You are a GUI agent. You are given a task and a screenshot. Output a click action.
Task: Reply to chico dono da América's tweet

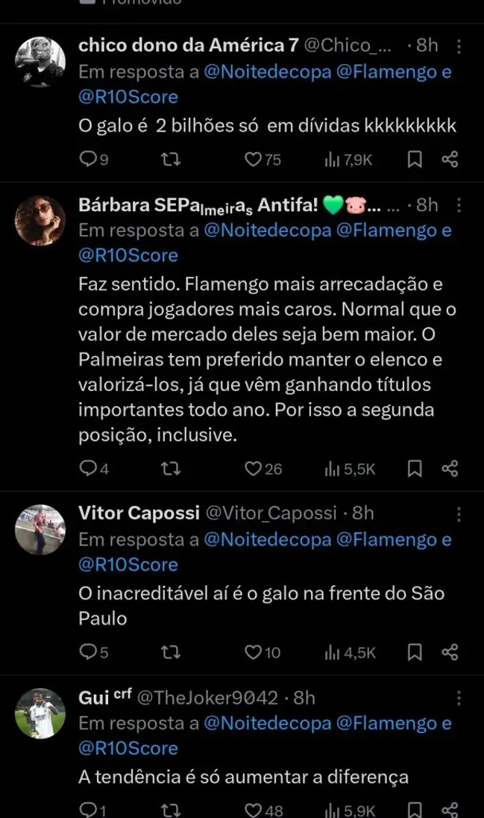[x=88, y=159]
